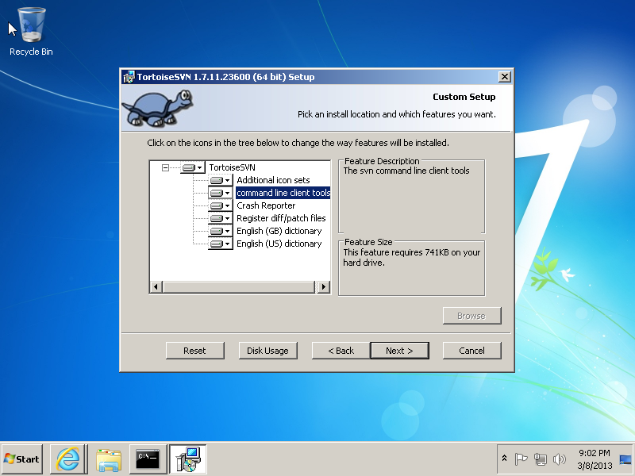Select the Additional icon sets feature
The height and width of the screenshot is (476, 635).
pyautogui.click(x=273, y=180)
